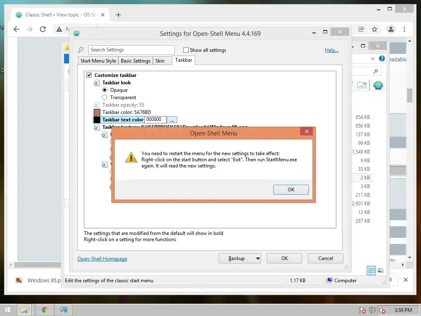The height and width of the screenshot is (316, 421).
Task: Close the Open-Shell Menu warning dialog
Action: [306, 131]
